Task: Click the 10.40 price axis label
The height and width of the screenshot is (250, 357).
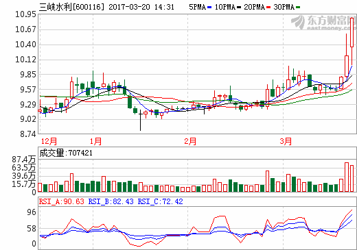Action: tap(25, 45)
